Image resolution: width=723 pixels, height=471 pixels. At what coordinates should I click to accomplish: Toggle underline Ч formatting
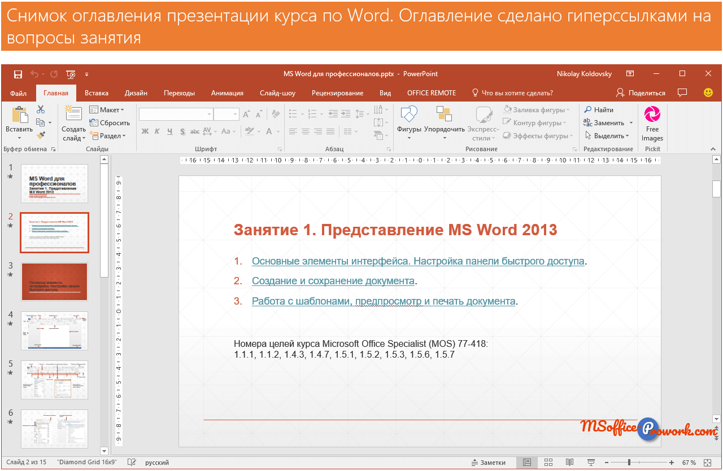click(x=169, y=131)
